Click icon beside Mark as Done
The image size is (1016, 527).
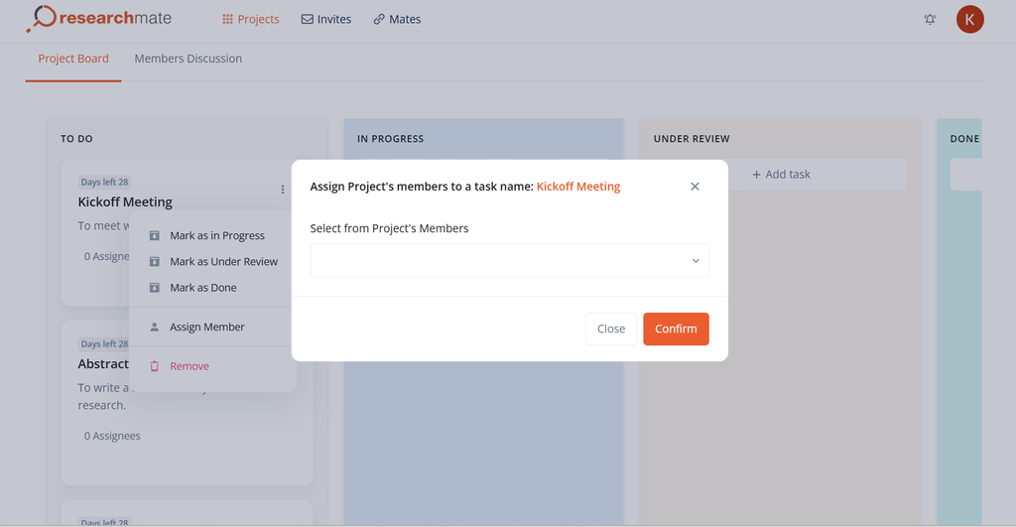click(x=154, y=287)
